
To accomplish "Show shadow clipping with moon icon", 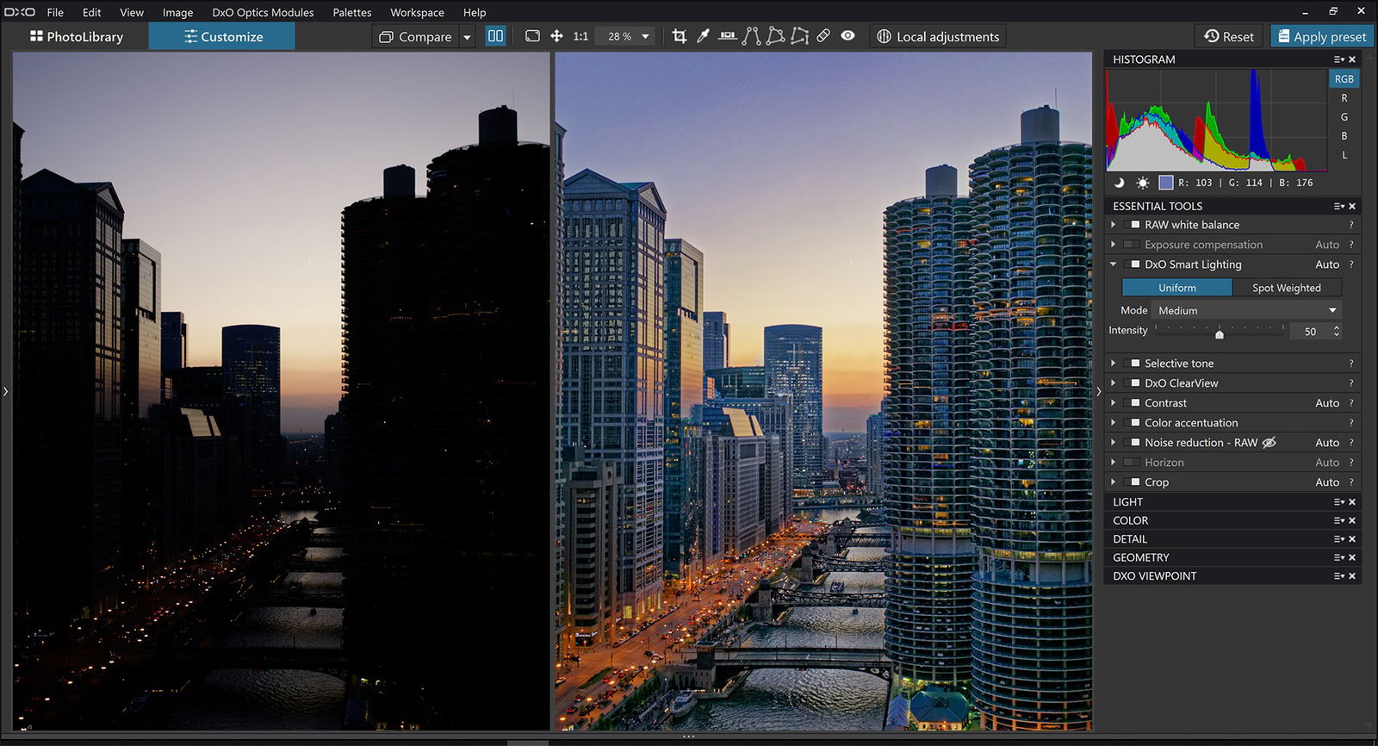I will tap(1119, 183).
